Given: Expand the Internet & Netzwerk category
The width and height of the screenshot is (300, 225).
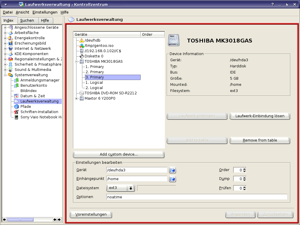Looking at the screenshot, I should (5, 49).
